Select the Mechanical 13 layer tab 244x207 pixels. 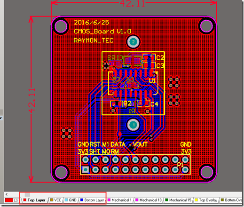tap(148, 200)
